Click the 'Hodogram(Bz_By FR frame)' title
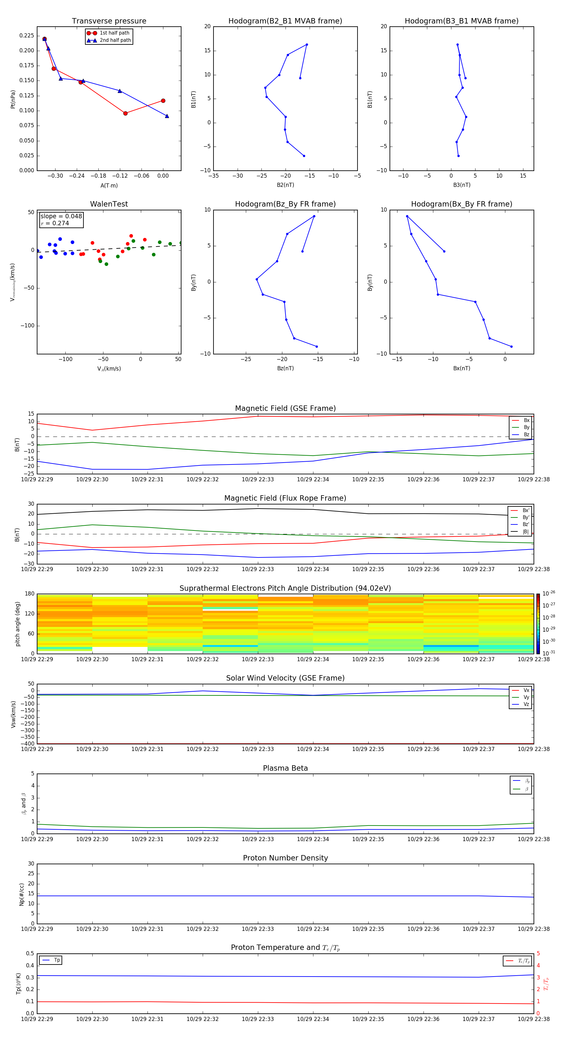Viewport: 571px width, 1047px height. [x=285, y=204]
